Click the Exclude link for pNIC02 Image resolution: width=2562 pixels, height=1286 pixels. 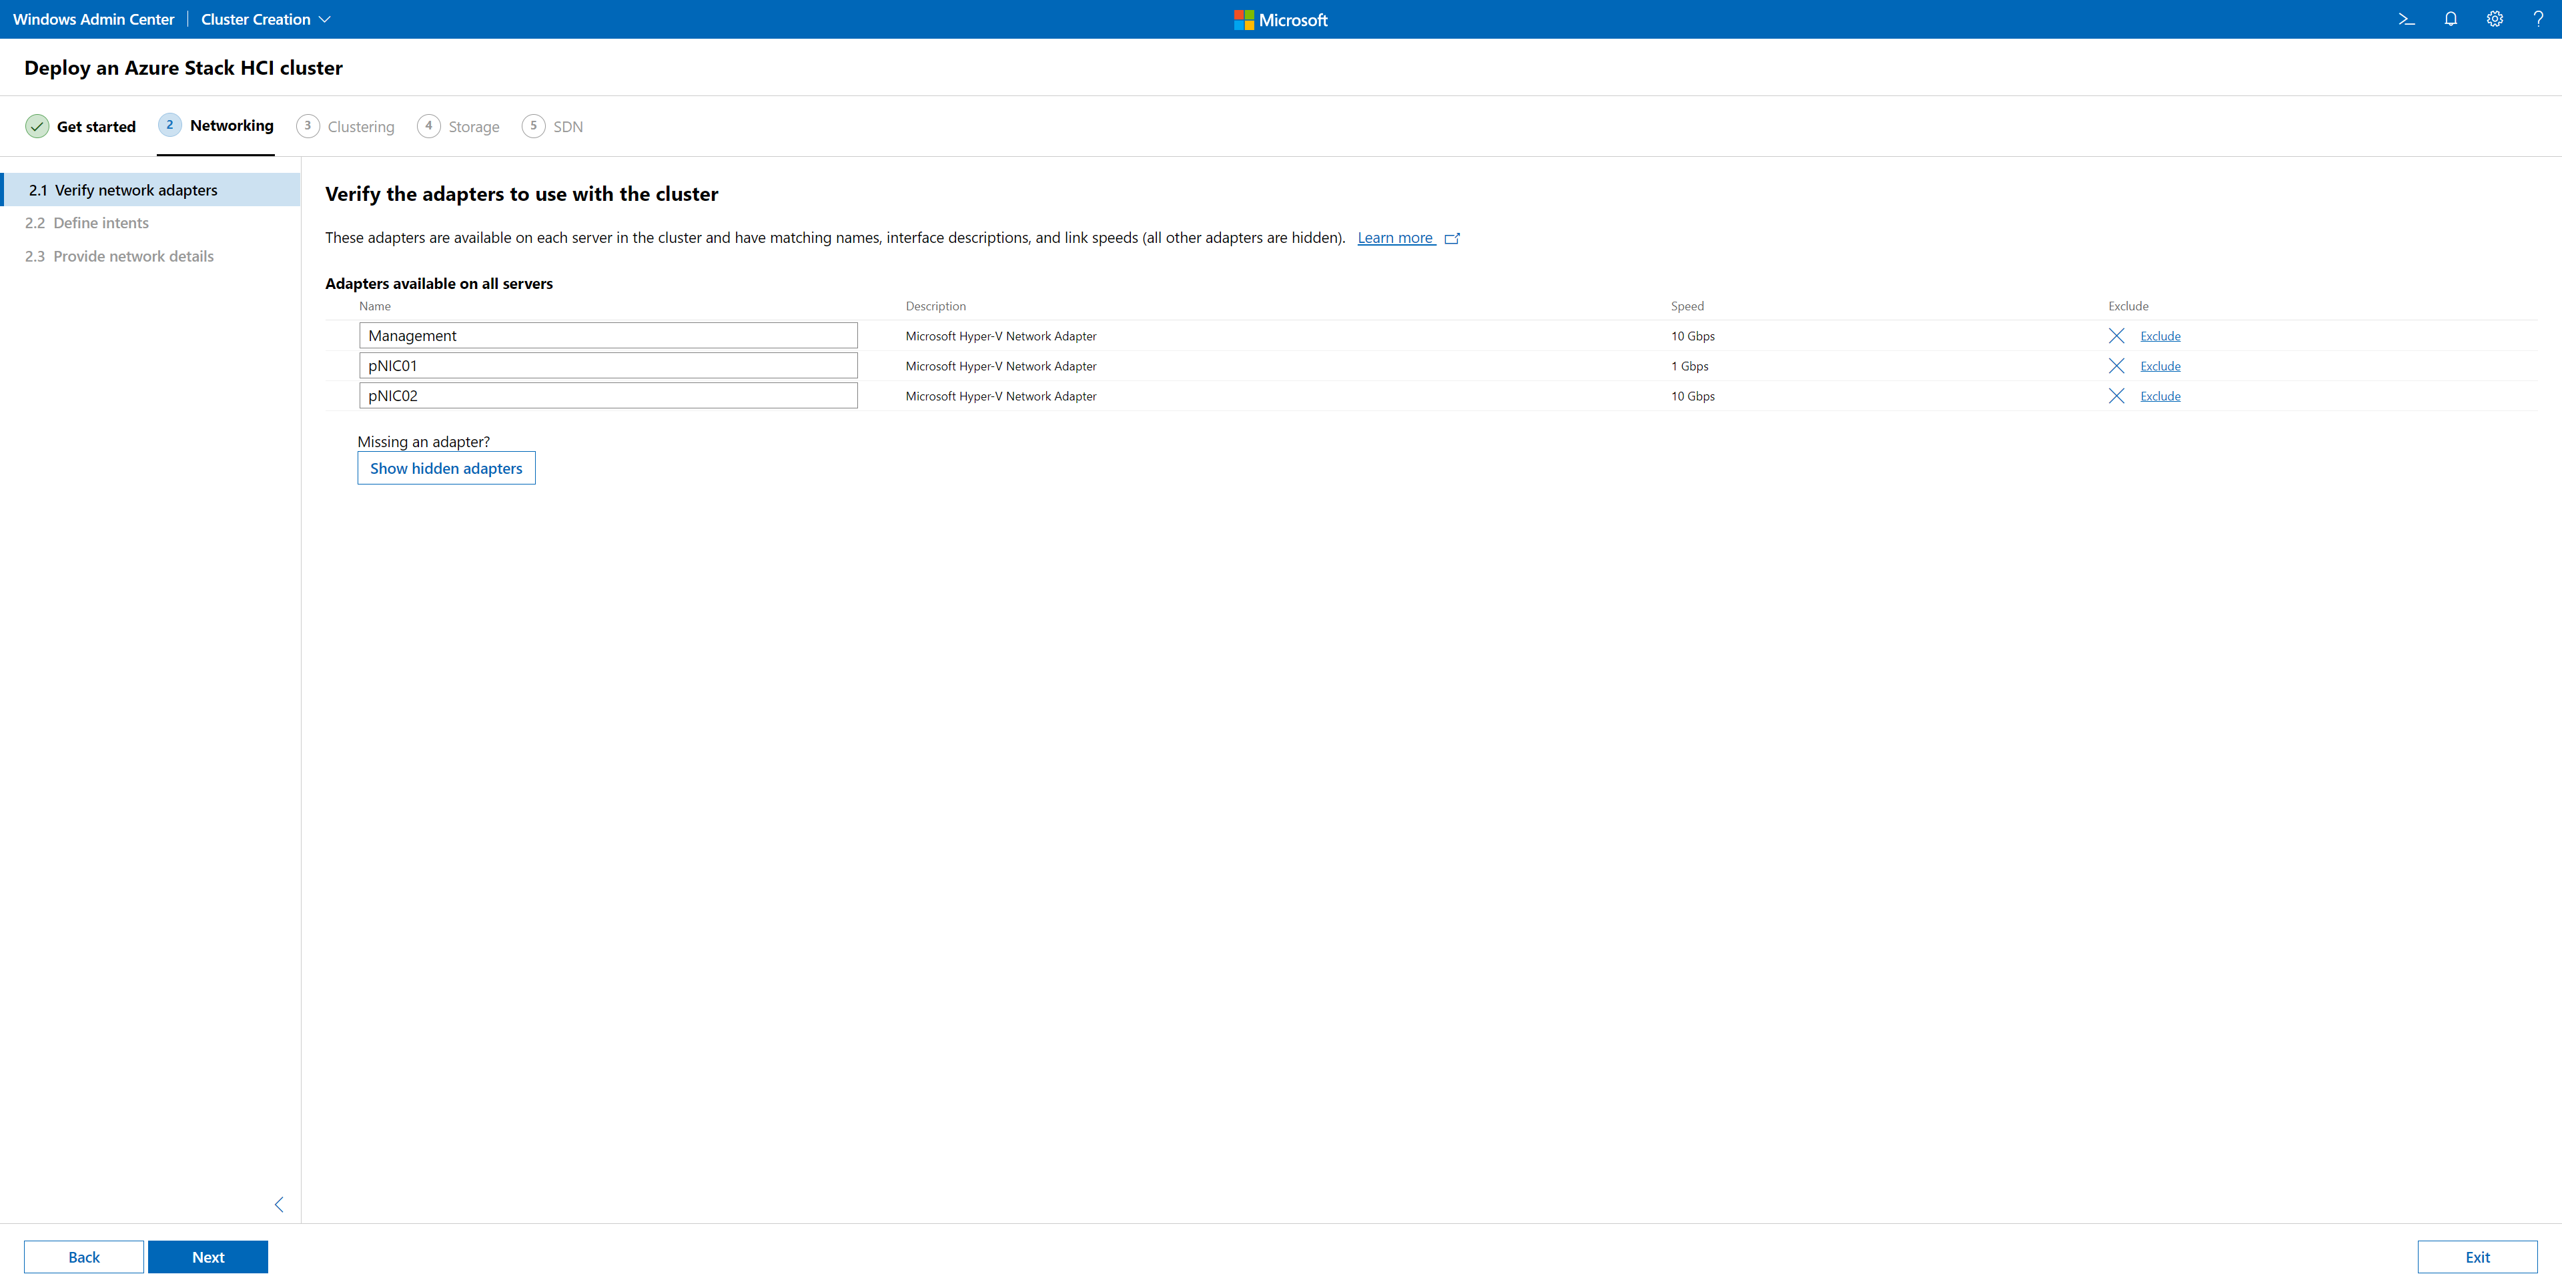pyautogui.click(x=2159, y=396)
